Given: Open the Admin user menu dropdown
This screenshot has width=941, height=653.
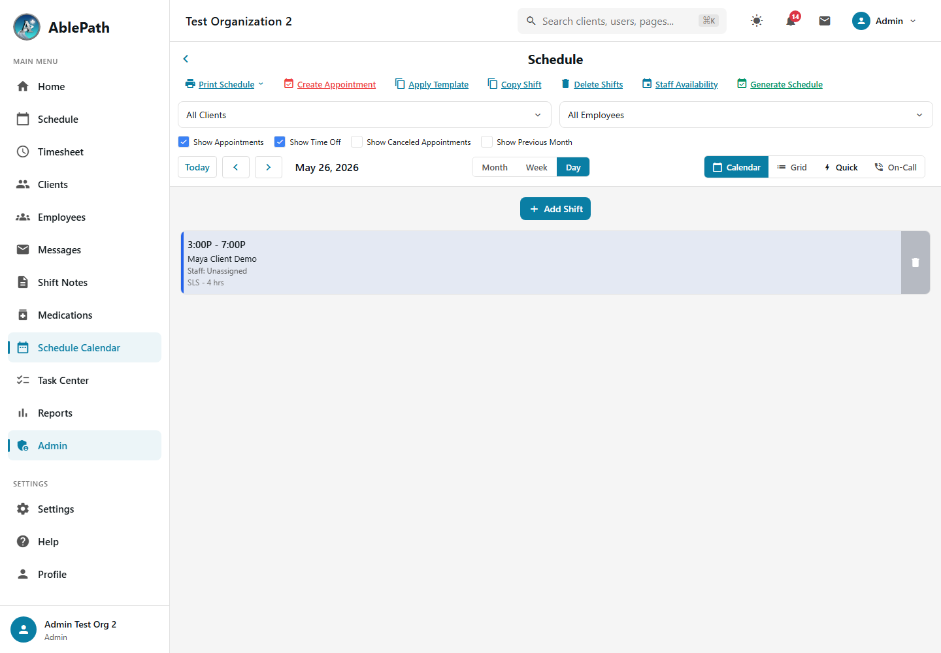Looking at the screenshot, I should [884, 21].
